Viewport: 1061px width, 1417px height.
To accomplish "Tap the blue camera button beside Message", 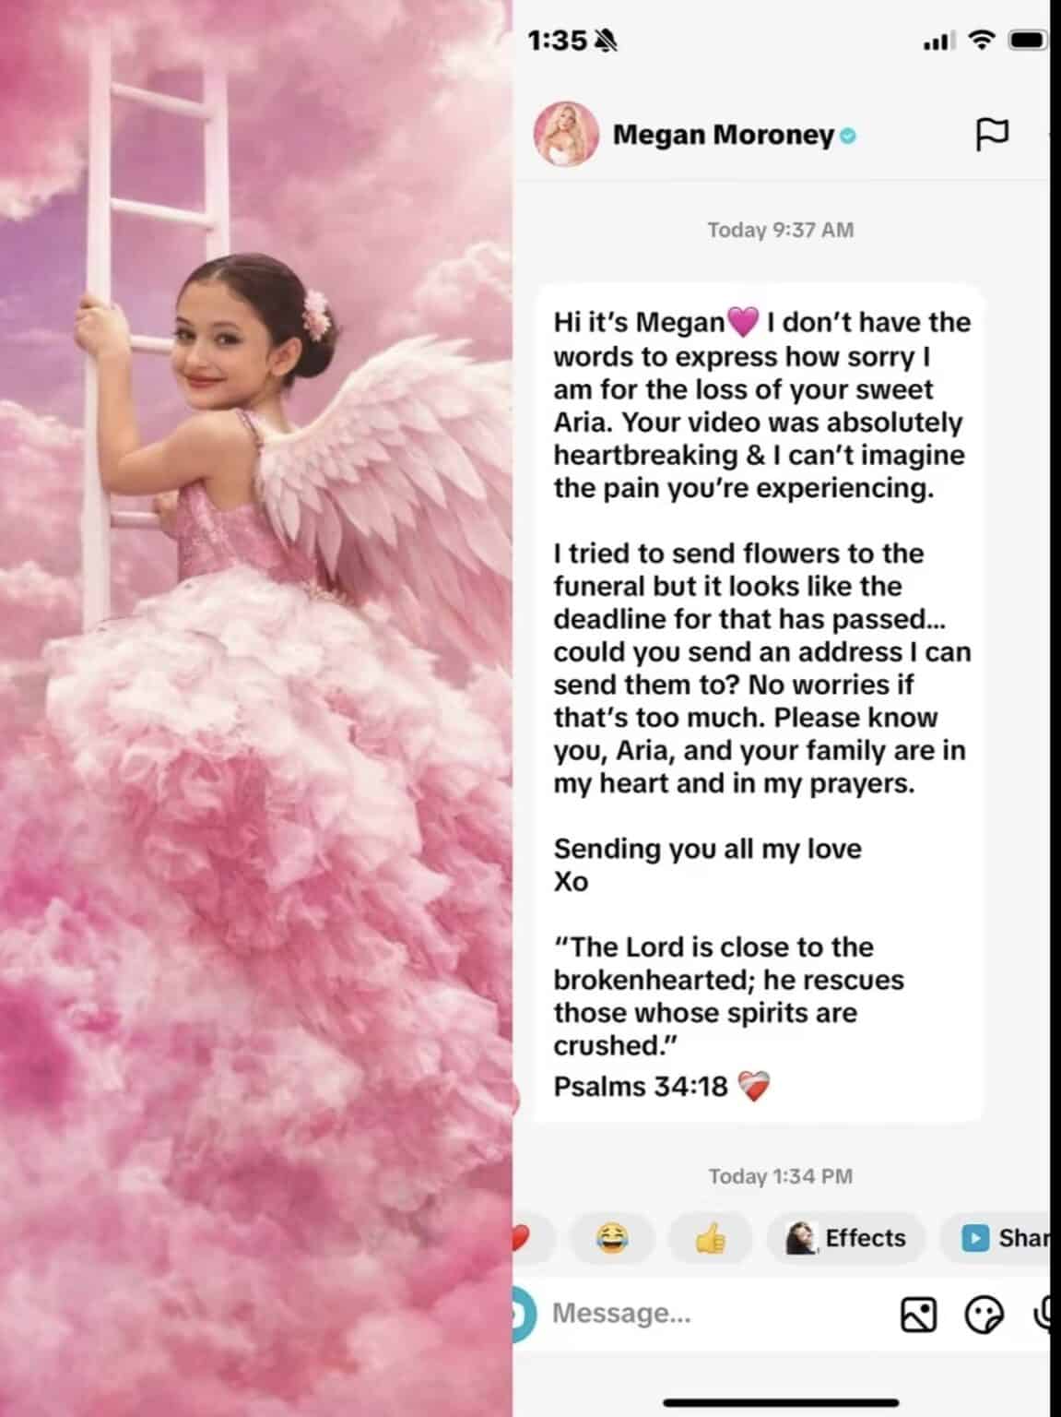I will 524,1315.
